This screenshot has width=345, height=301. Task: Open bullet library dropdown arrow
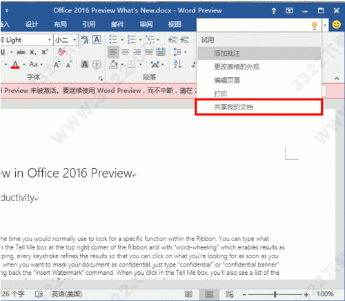pos(122,40)
